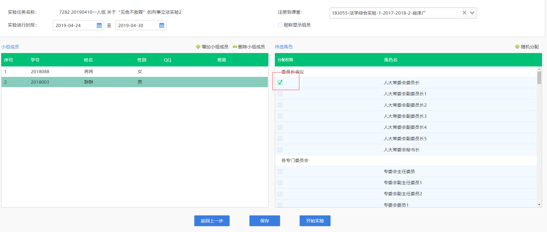Uncheck the 人大常委会委员长 role checkbox
Image resolution: width=547 pixels, height=232 pixels.
click(x=280, y=82)
